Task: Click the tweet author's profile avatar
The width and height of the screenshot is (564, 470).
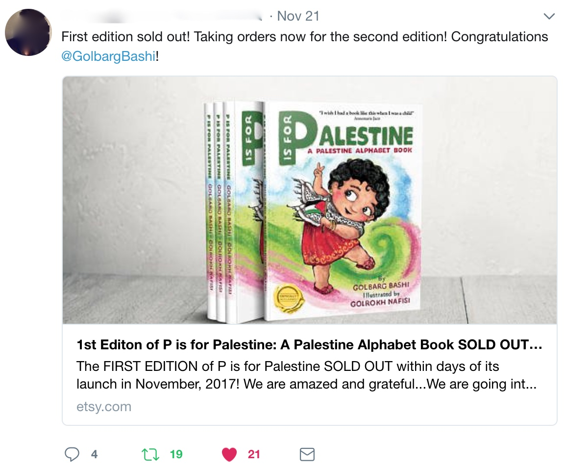Action: (28, 32)
